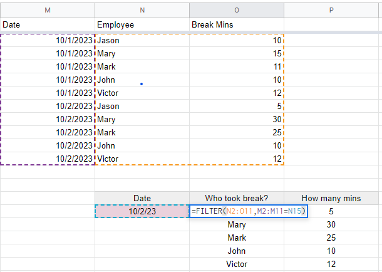Click result 10 under How many mins
This screenshot has width=382, height=272.
[331, 251]
